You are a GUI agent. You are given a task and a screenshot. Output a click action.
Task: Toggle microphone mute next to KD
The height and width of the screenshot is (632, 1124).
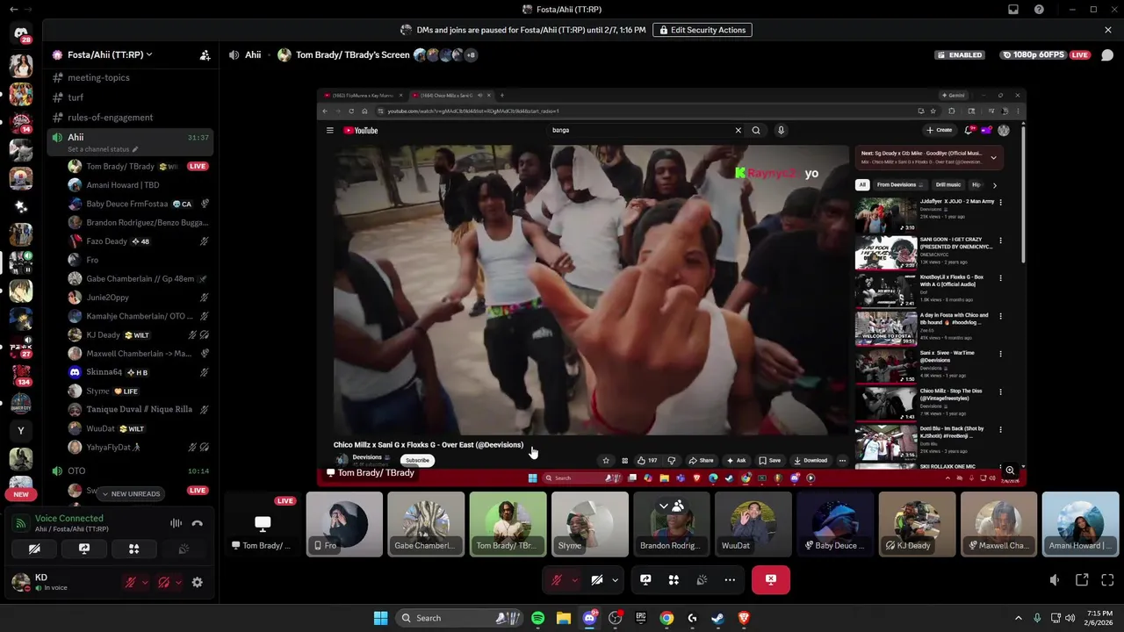[x=131, y=582]
